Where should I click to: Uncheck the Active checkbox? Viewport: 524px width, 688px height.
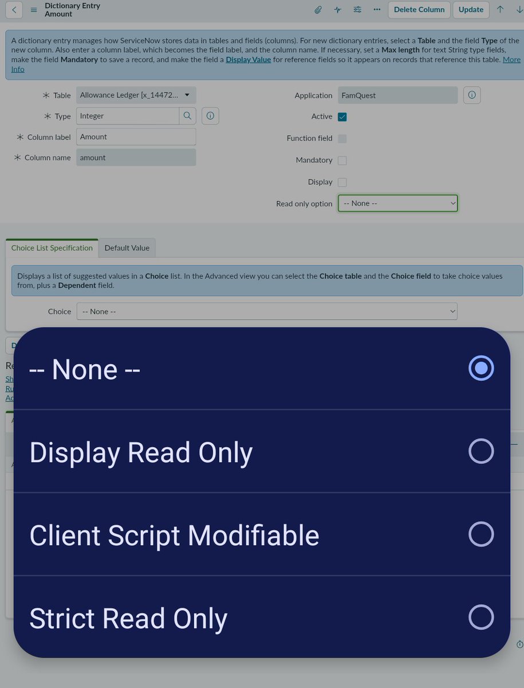[x=342, y=117]
